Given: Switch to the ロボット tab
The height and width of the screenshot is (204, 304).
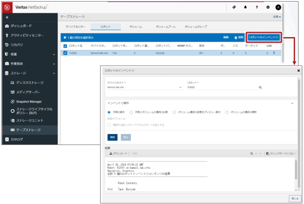Looking at the screenshot, I should (x=105, y=27).
